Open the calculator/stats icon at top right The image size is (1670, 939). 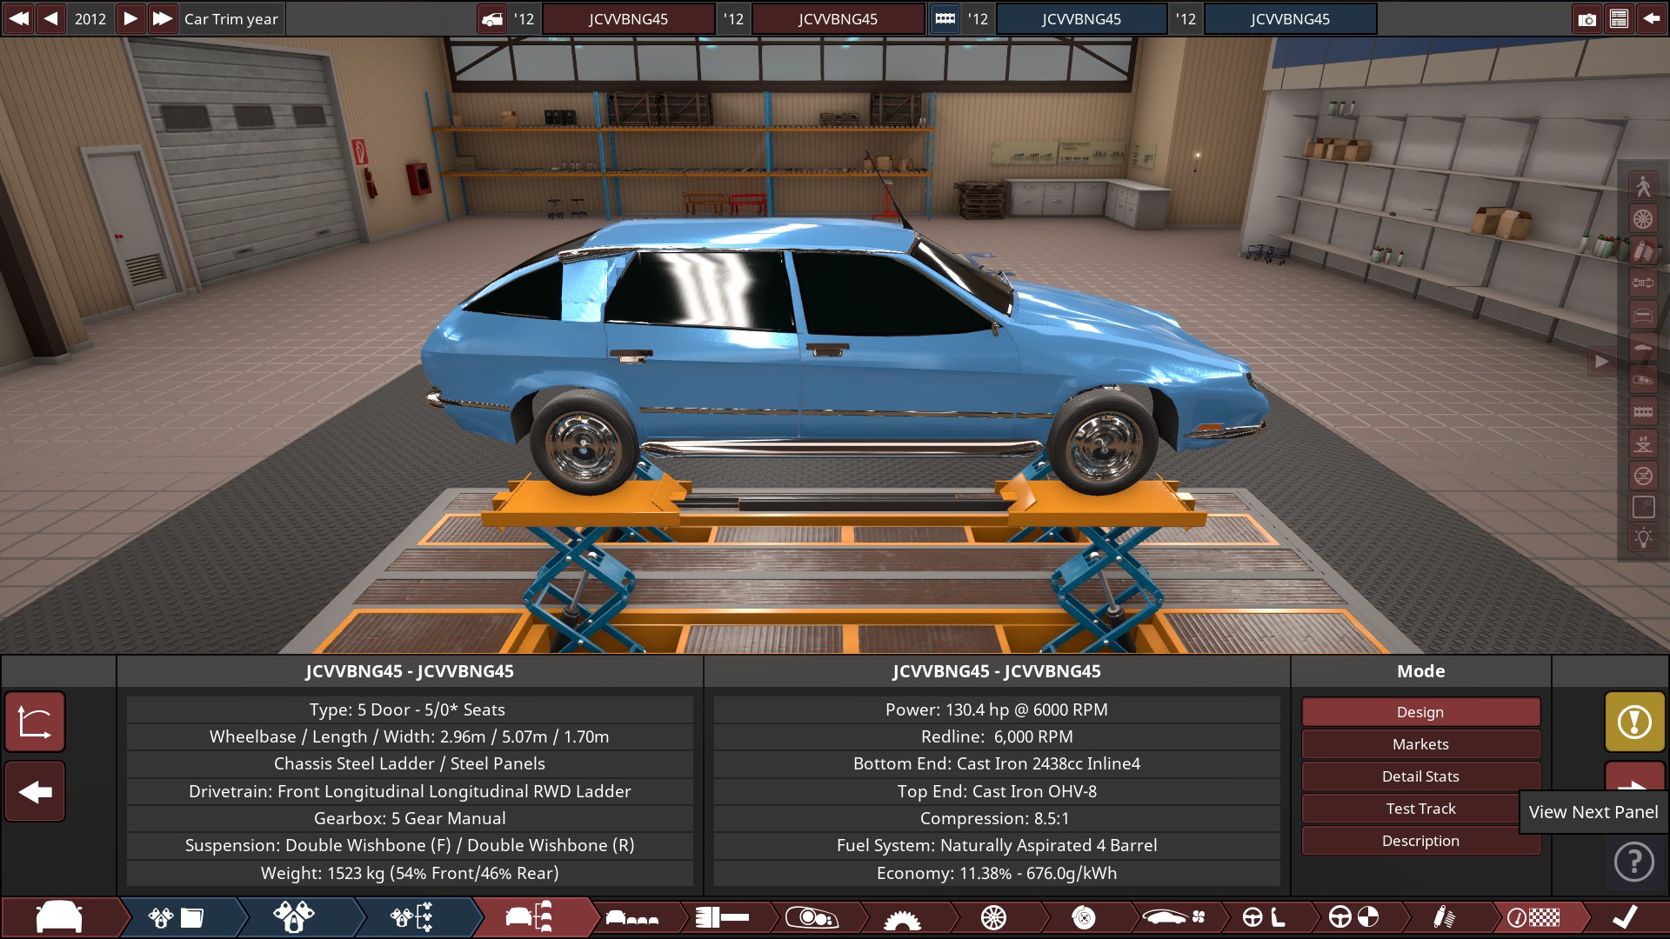click(1619, 18)
